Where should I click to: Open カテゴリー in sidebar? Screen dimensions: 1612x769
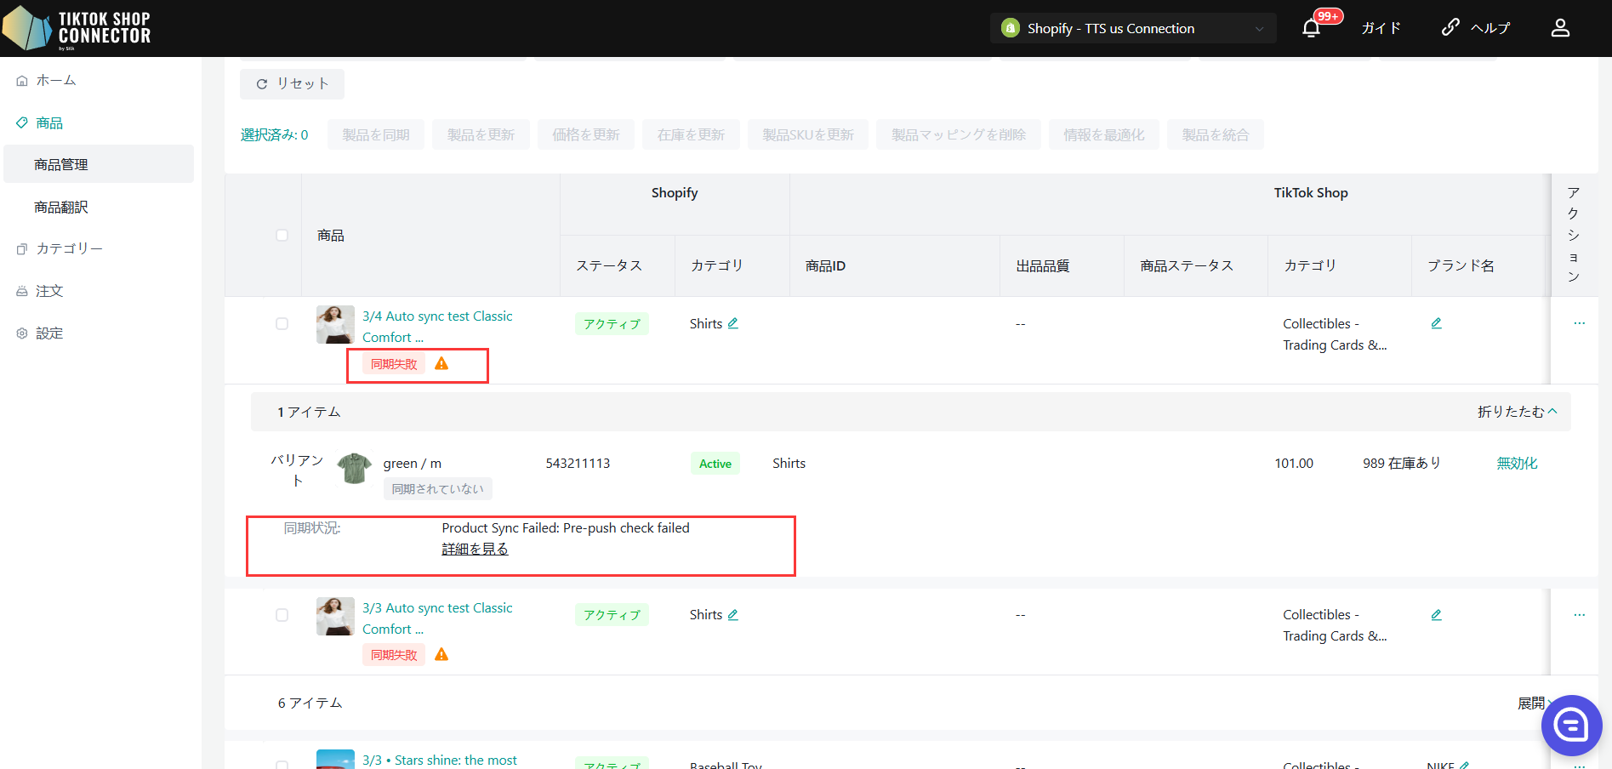point(69,248)
